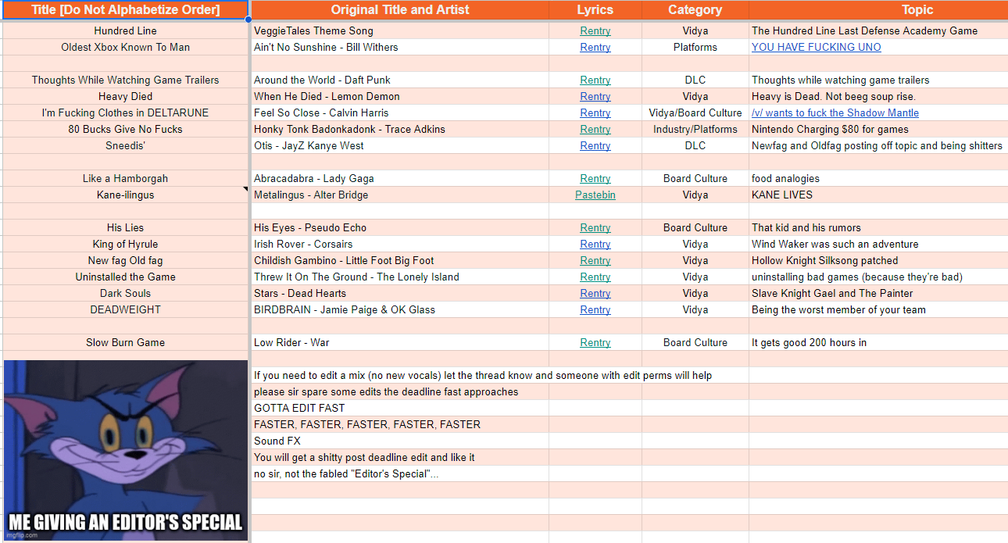Screen dimensions: 1008x543
Task: Select the Heavy Died title cell
Action: tap(125, 97)
